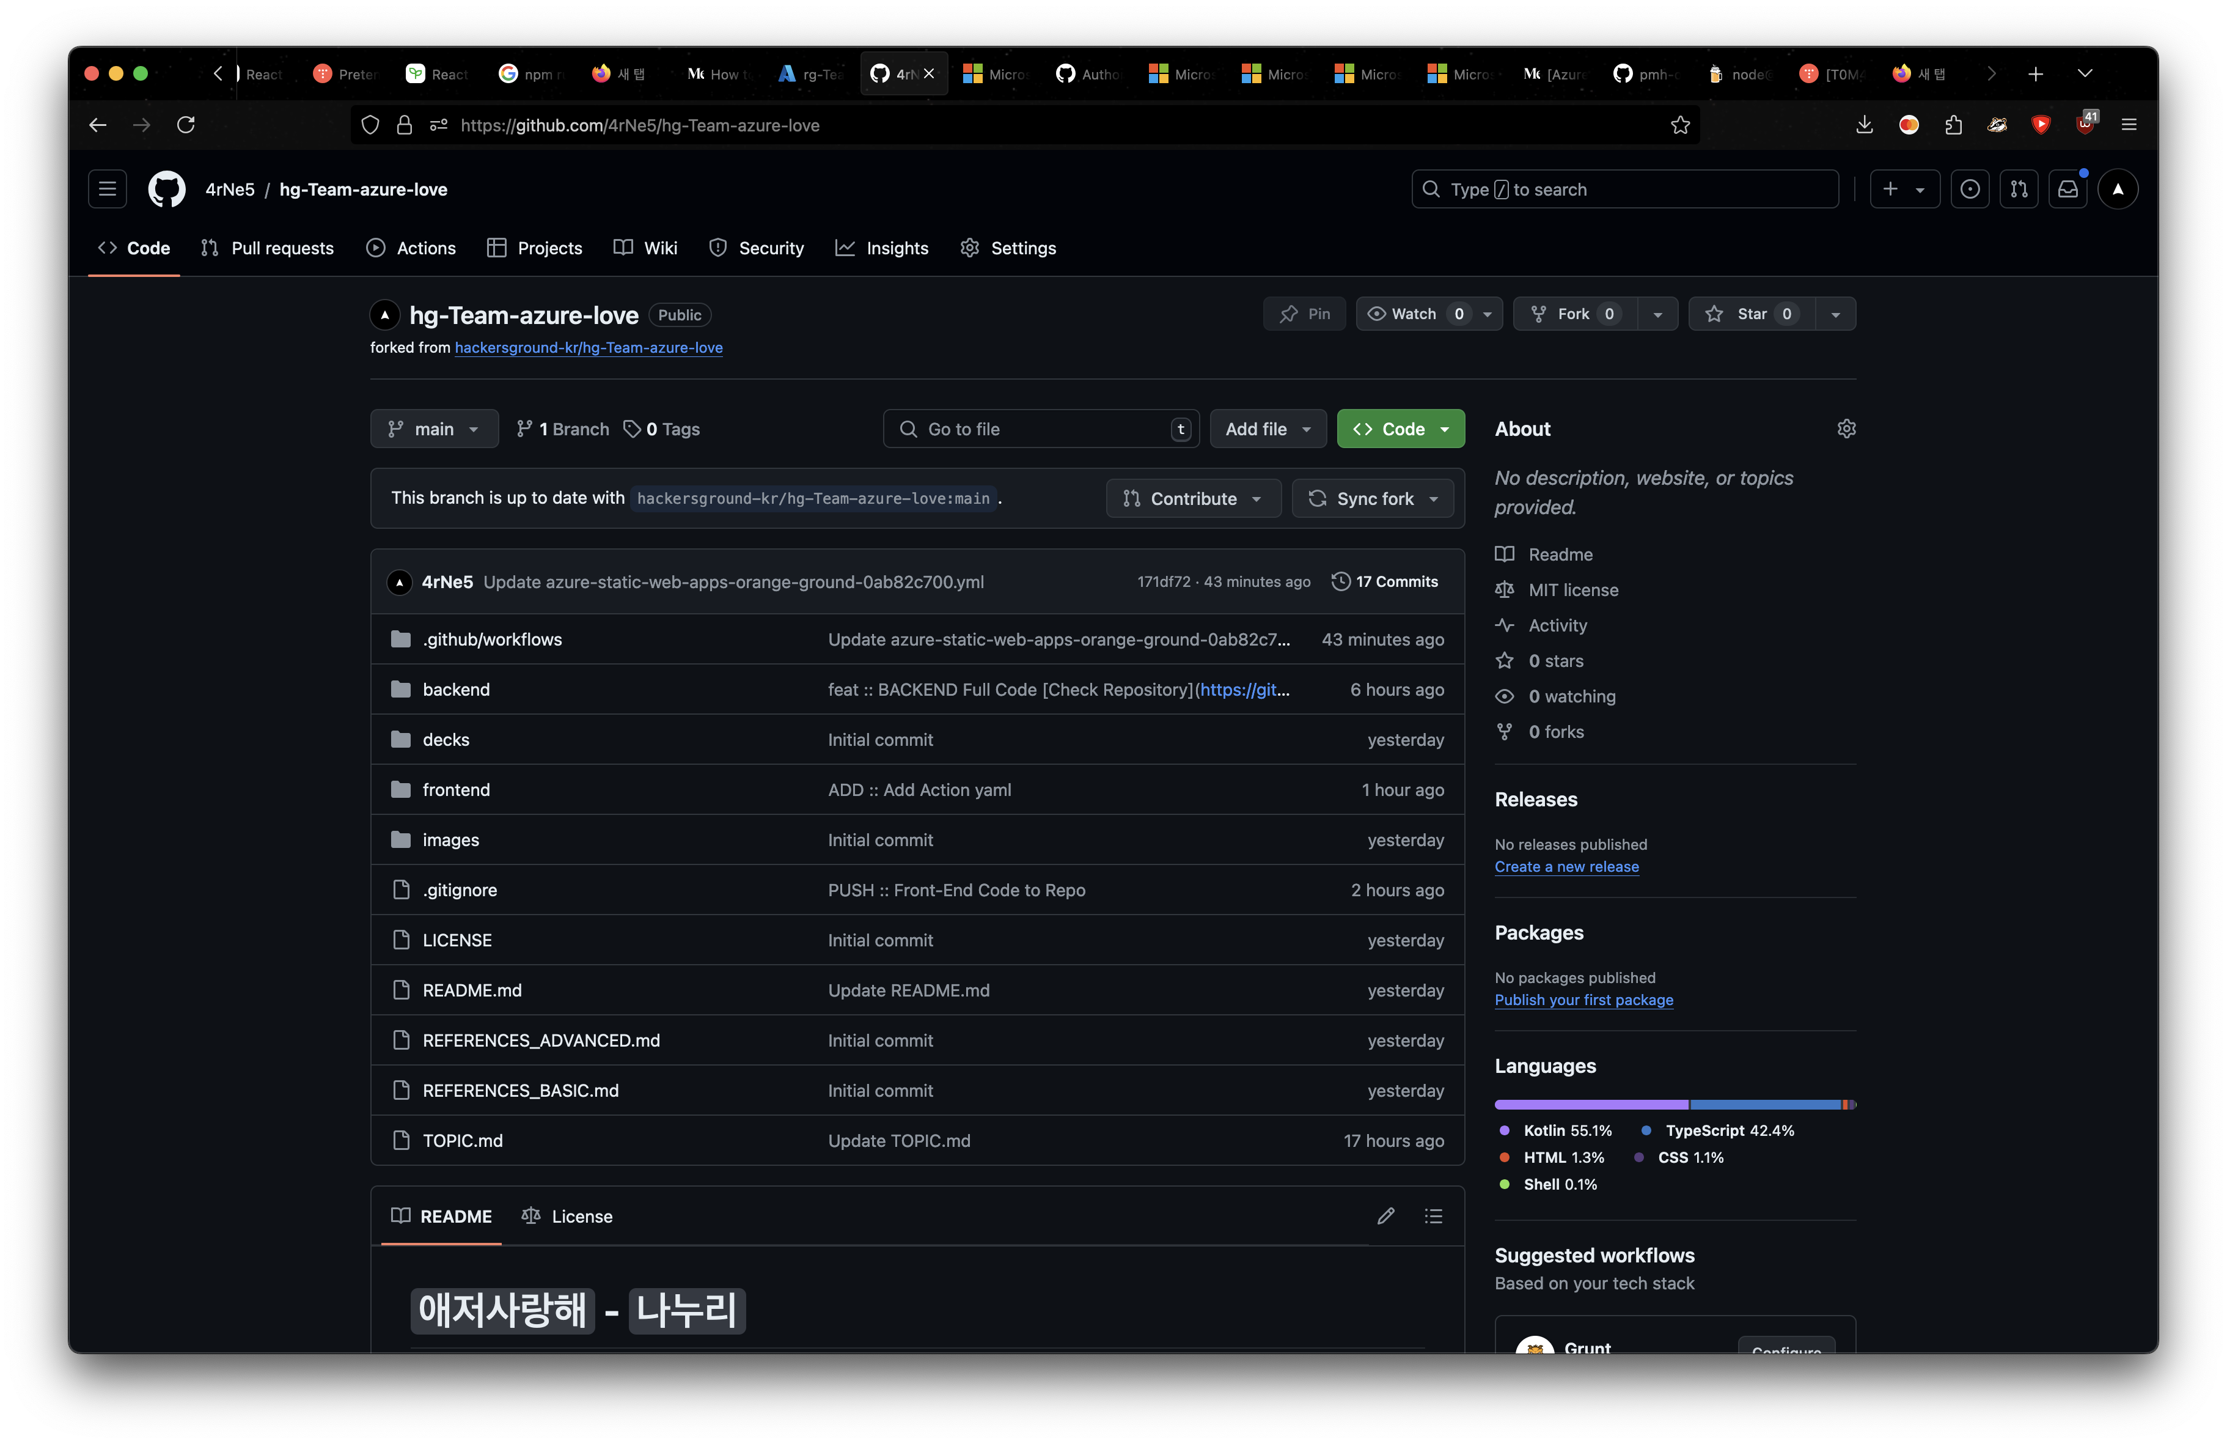Viewport: 2227px width, 1444px height.
Task: Open README outline list icon
Action: [1434, 1215]
